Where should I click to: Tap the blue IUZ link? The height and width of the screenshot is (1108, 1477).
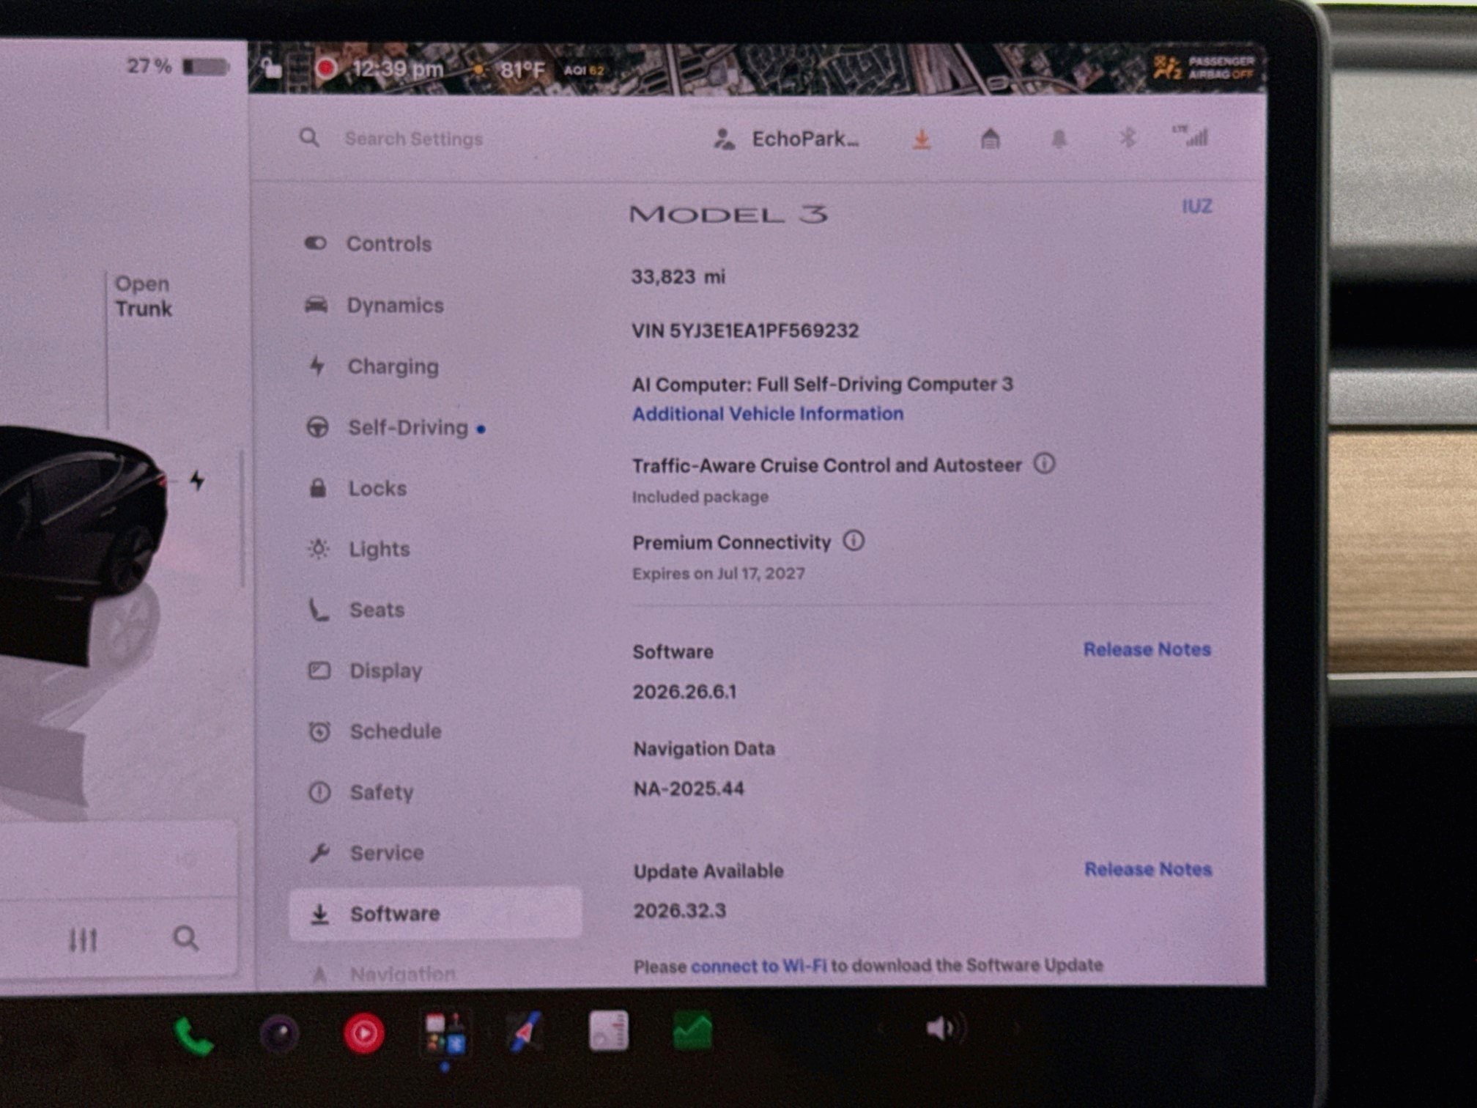coord(1197,207)
